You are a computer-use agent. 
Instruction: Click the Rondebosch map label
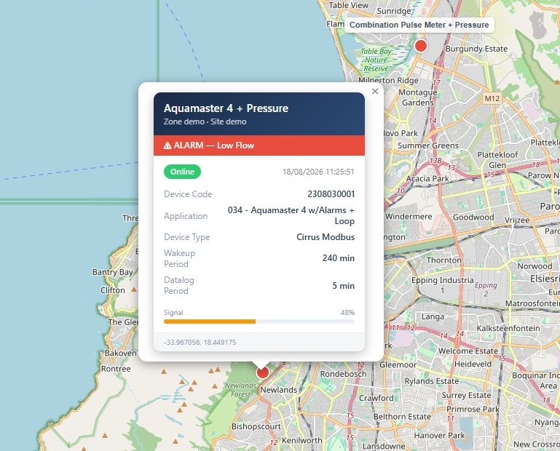click(x=343, y=374)
